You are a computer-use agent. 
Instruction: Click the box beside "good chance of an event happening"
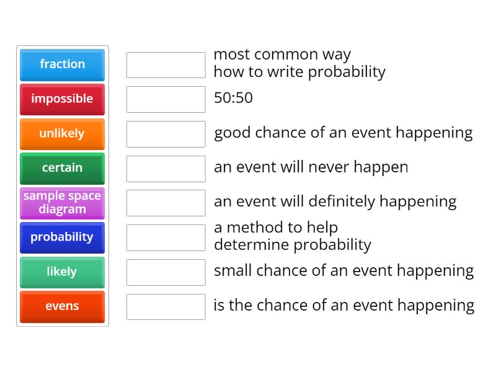coord(166,133)
